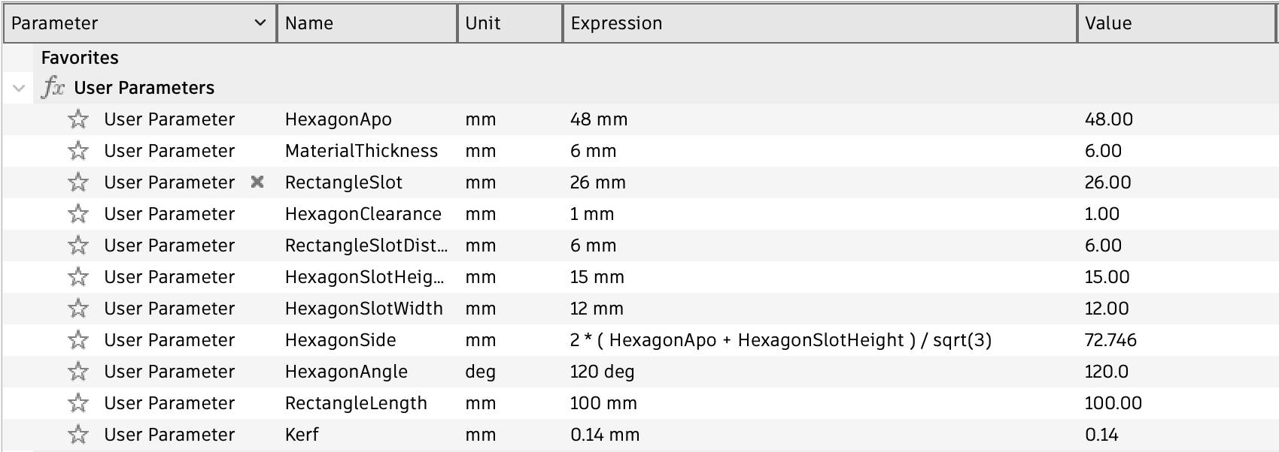This screenshot has height=452, width=1279.
Task: Open the Parameter column dropdown arrow
Action: 260,23
